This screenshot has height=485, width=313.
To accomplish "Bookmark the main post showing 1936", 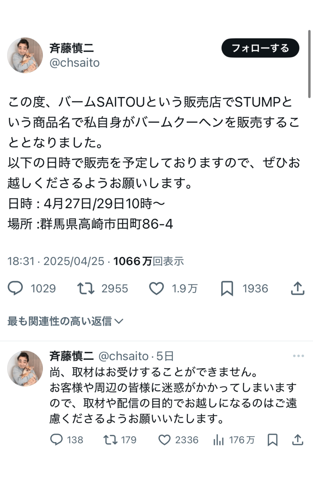I will click(227, 288).
